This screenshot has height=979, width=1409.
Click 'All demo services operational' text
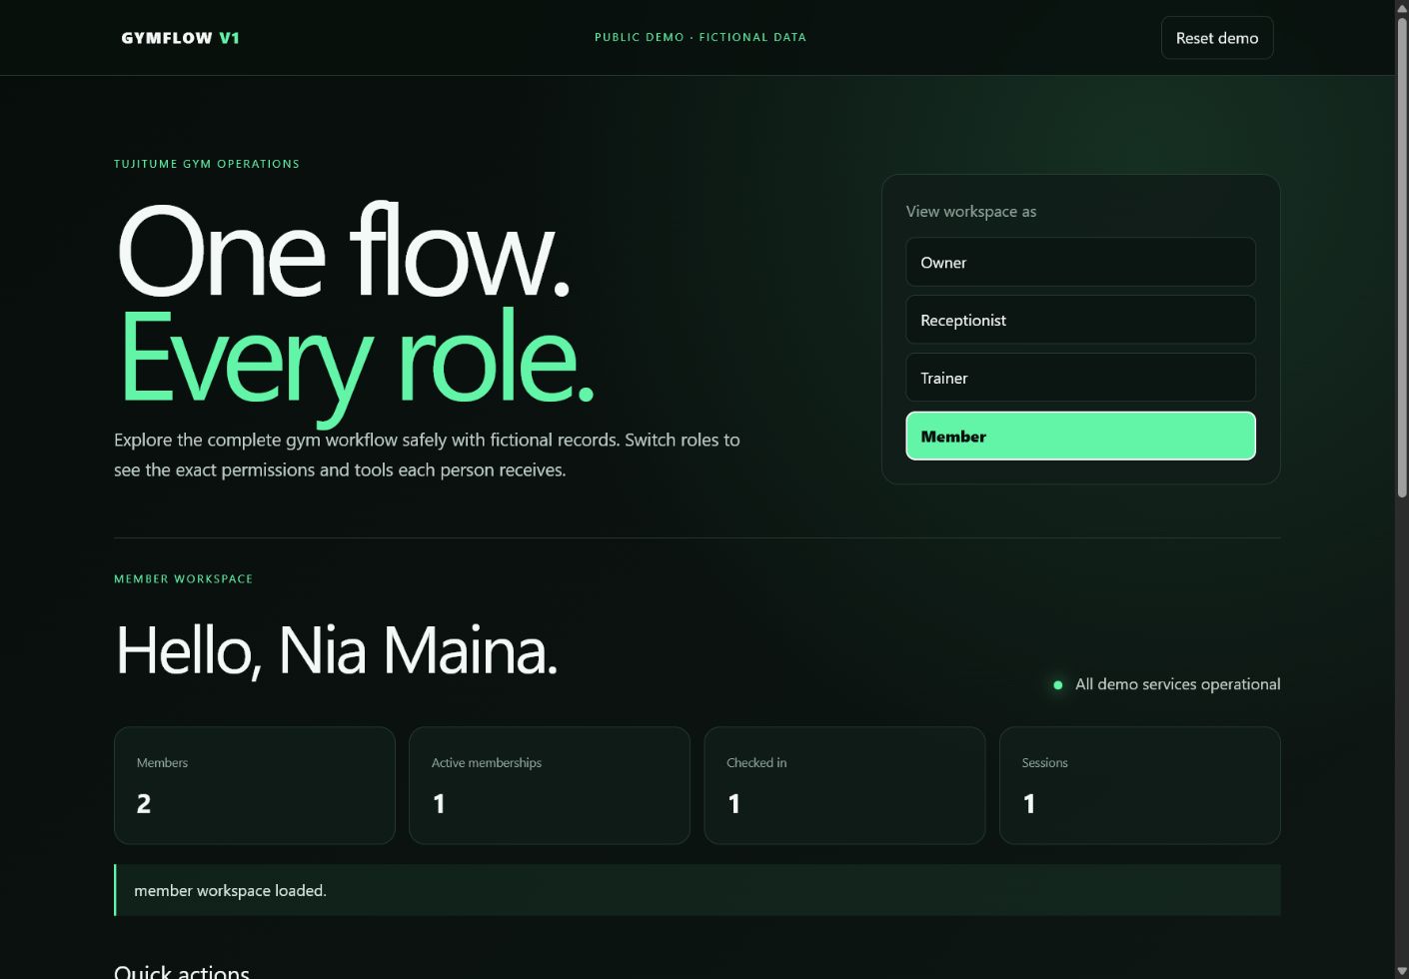pos(1177,684)
